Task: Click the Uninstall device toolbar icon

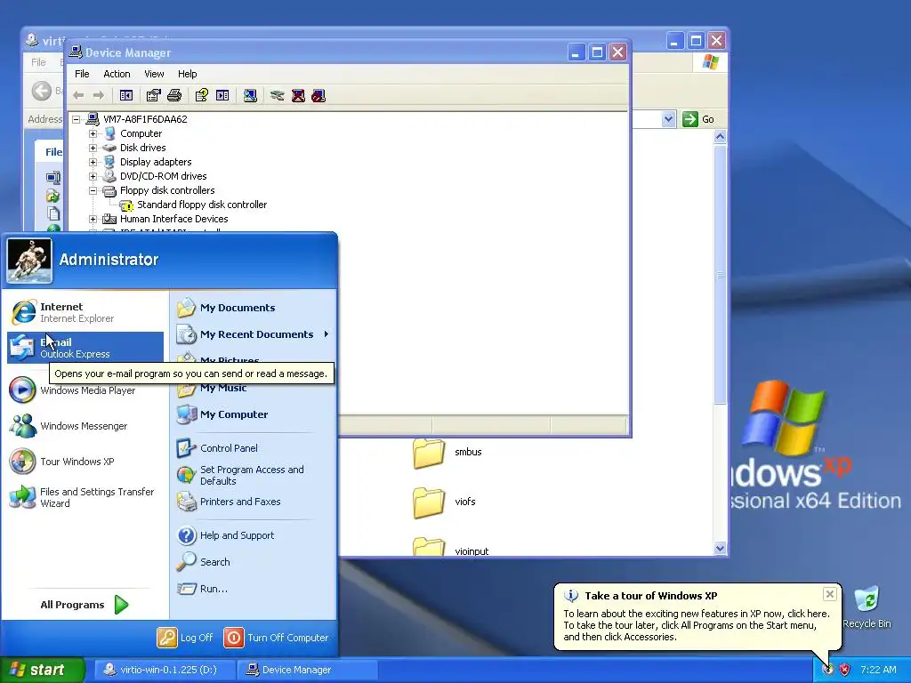Action: (x=298, y=95)
